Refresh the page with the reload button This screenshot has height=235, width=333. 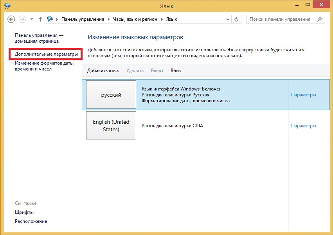coord(236,19)
